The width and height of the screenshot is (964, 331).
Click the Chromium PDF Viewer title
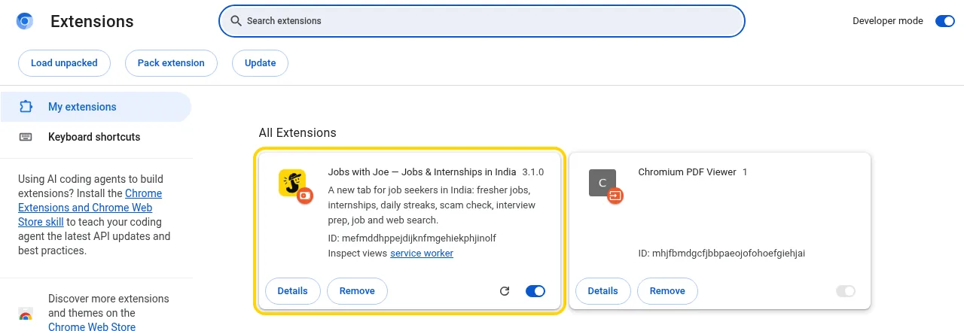point(687,172)
